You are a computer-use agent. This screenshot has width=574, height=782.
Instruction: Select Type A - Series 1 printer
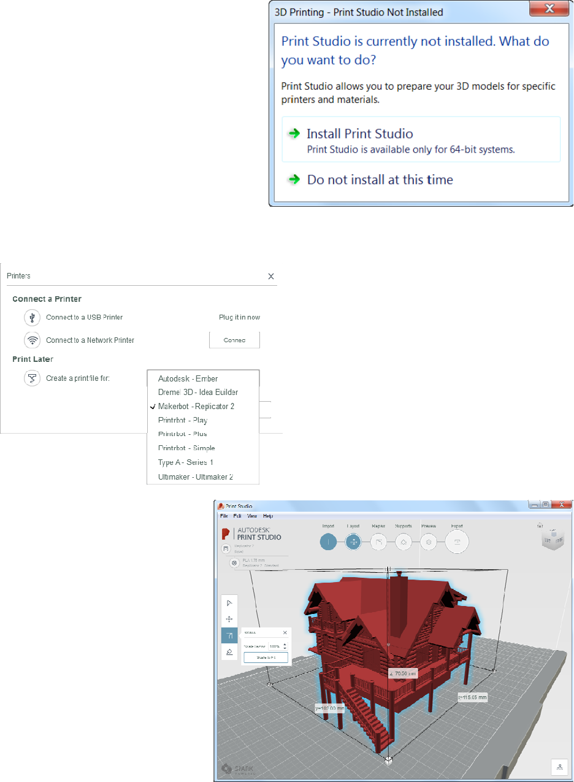tap(204, 462)
